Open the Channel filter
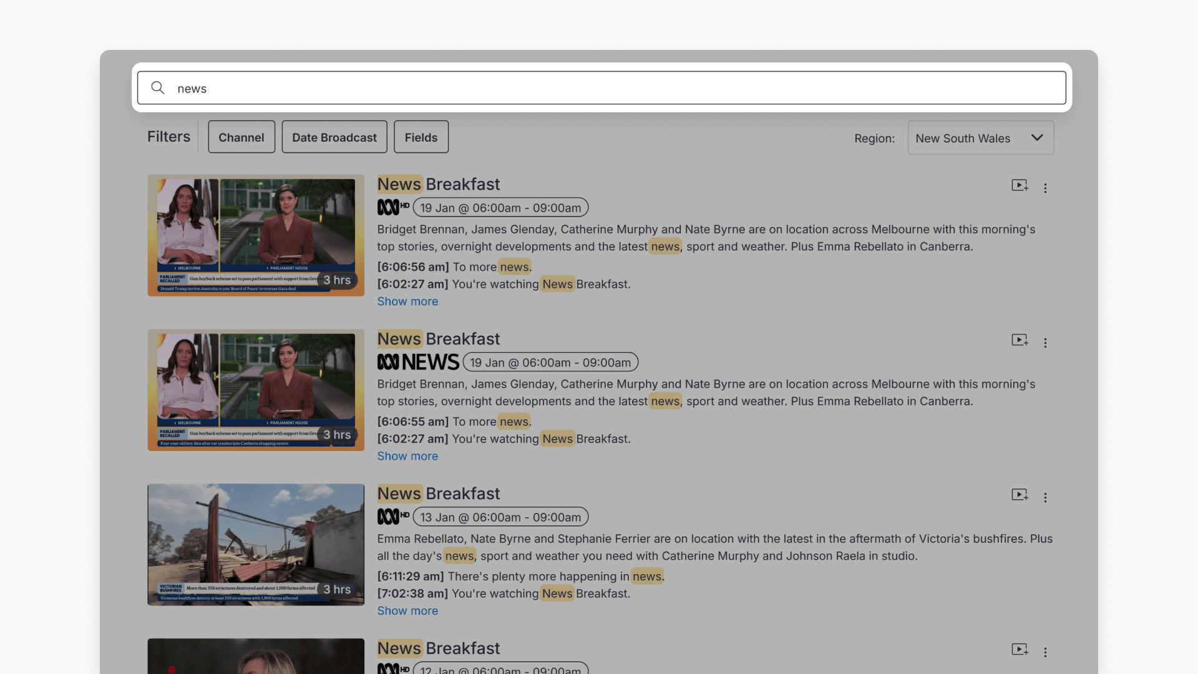Viewport: 1198px width, 674px height. 241,137
